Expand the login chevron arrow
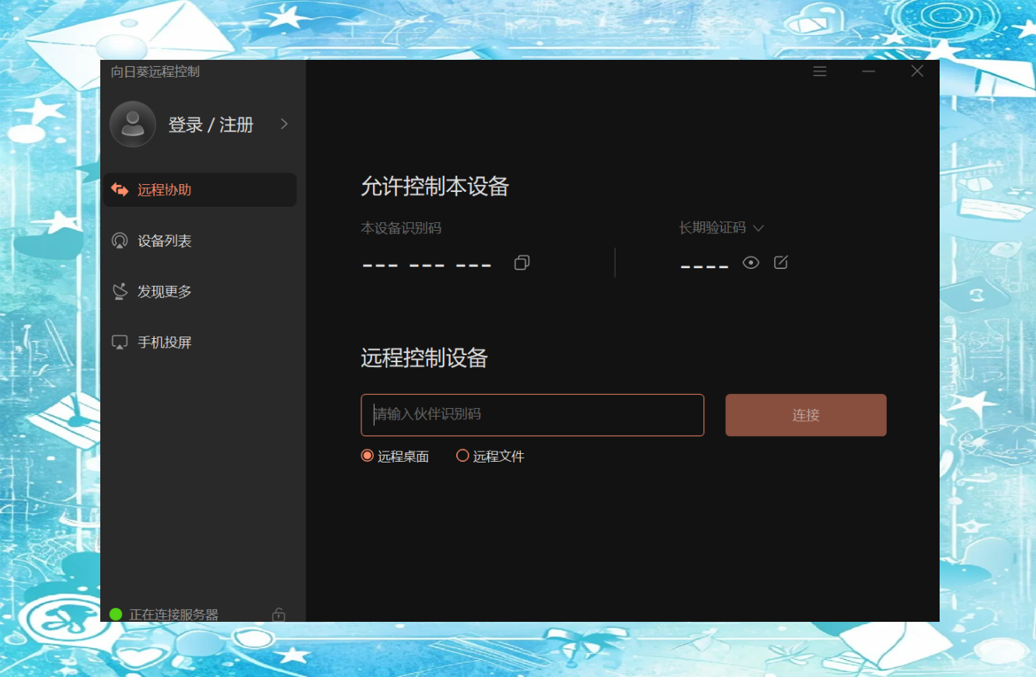Viewport: 1036px width, 677px height. click(284, 124)
